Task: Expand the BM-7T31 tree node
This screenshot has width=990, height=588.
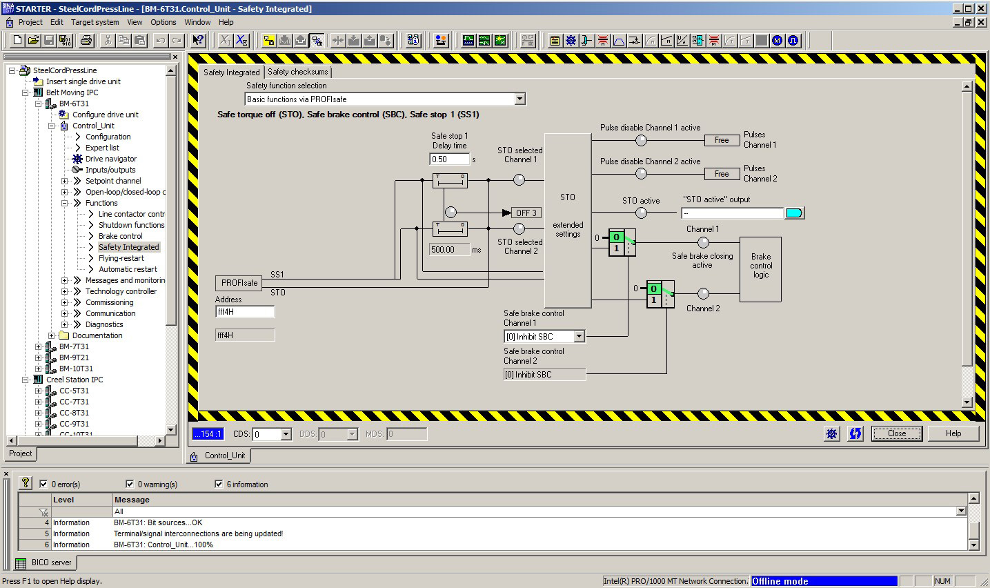Action: click(x=39, y=346)
